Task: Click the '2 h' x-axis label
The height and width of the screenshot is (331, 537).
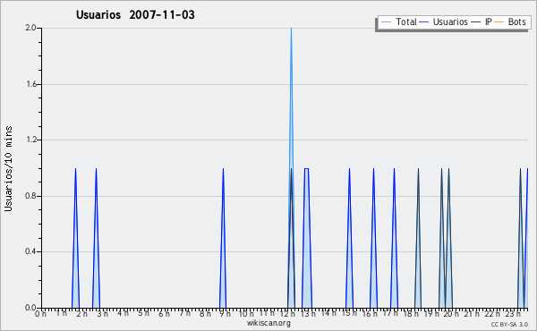Action: coord(81,314)
